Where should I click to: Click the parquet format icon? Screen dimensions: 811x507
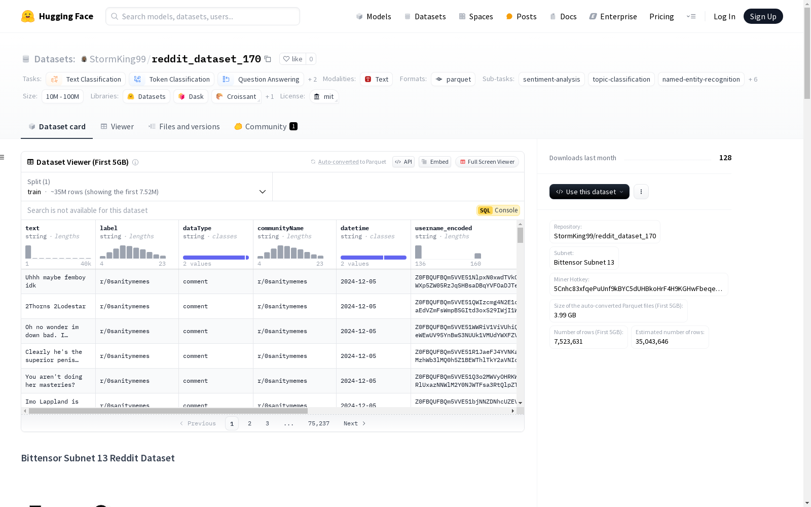(x=439, y=80)
